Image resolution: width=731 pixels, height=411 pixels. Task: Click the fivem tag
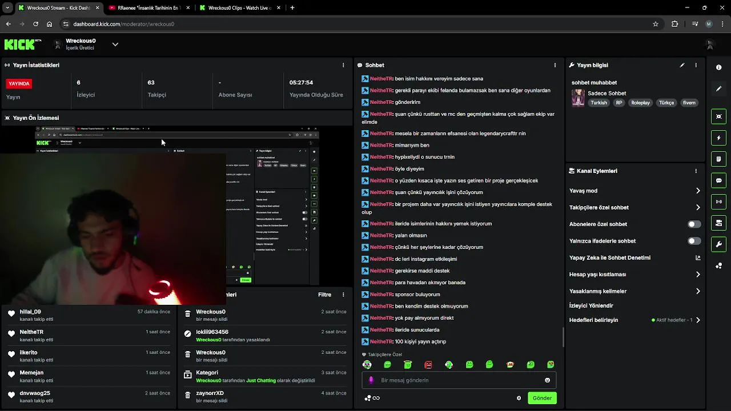tap(689, 103)
